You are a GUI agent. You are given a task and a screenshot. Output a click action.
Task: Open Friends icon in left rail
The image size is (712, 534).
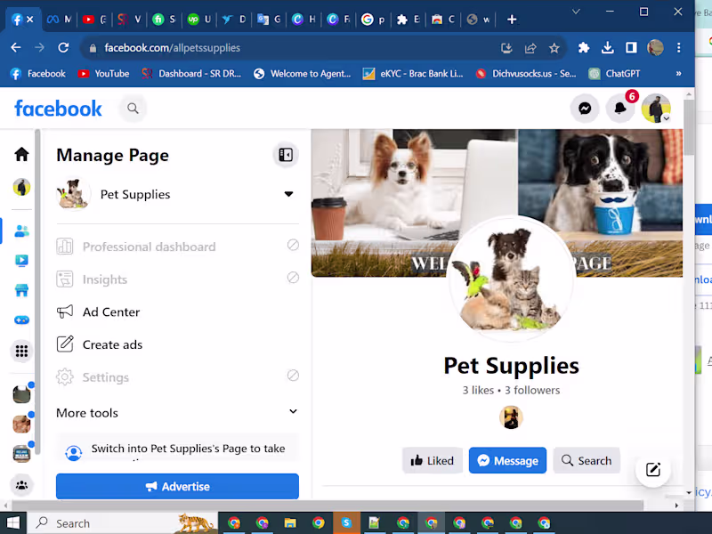point(21,231)
